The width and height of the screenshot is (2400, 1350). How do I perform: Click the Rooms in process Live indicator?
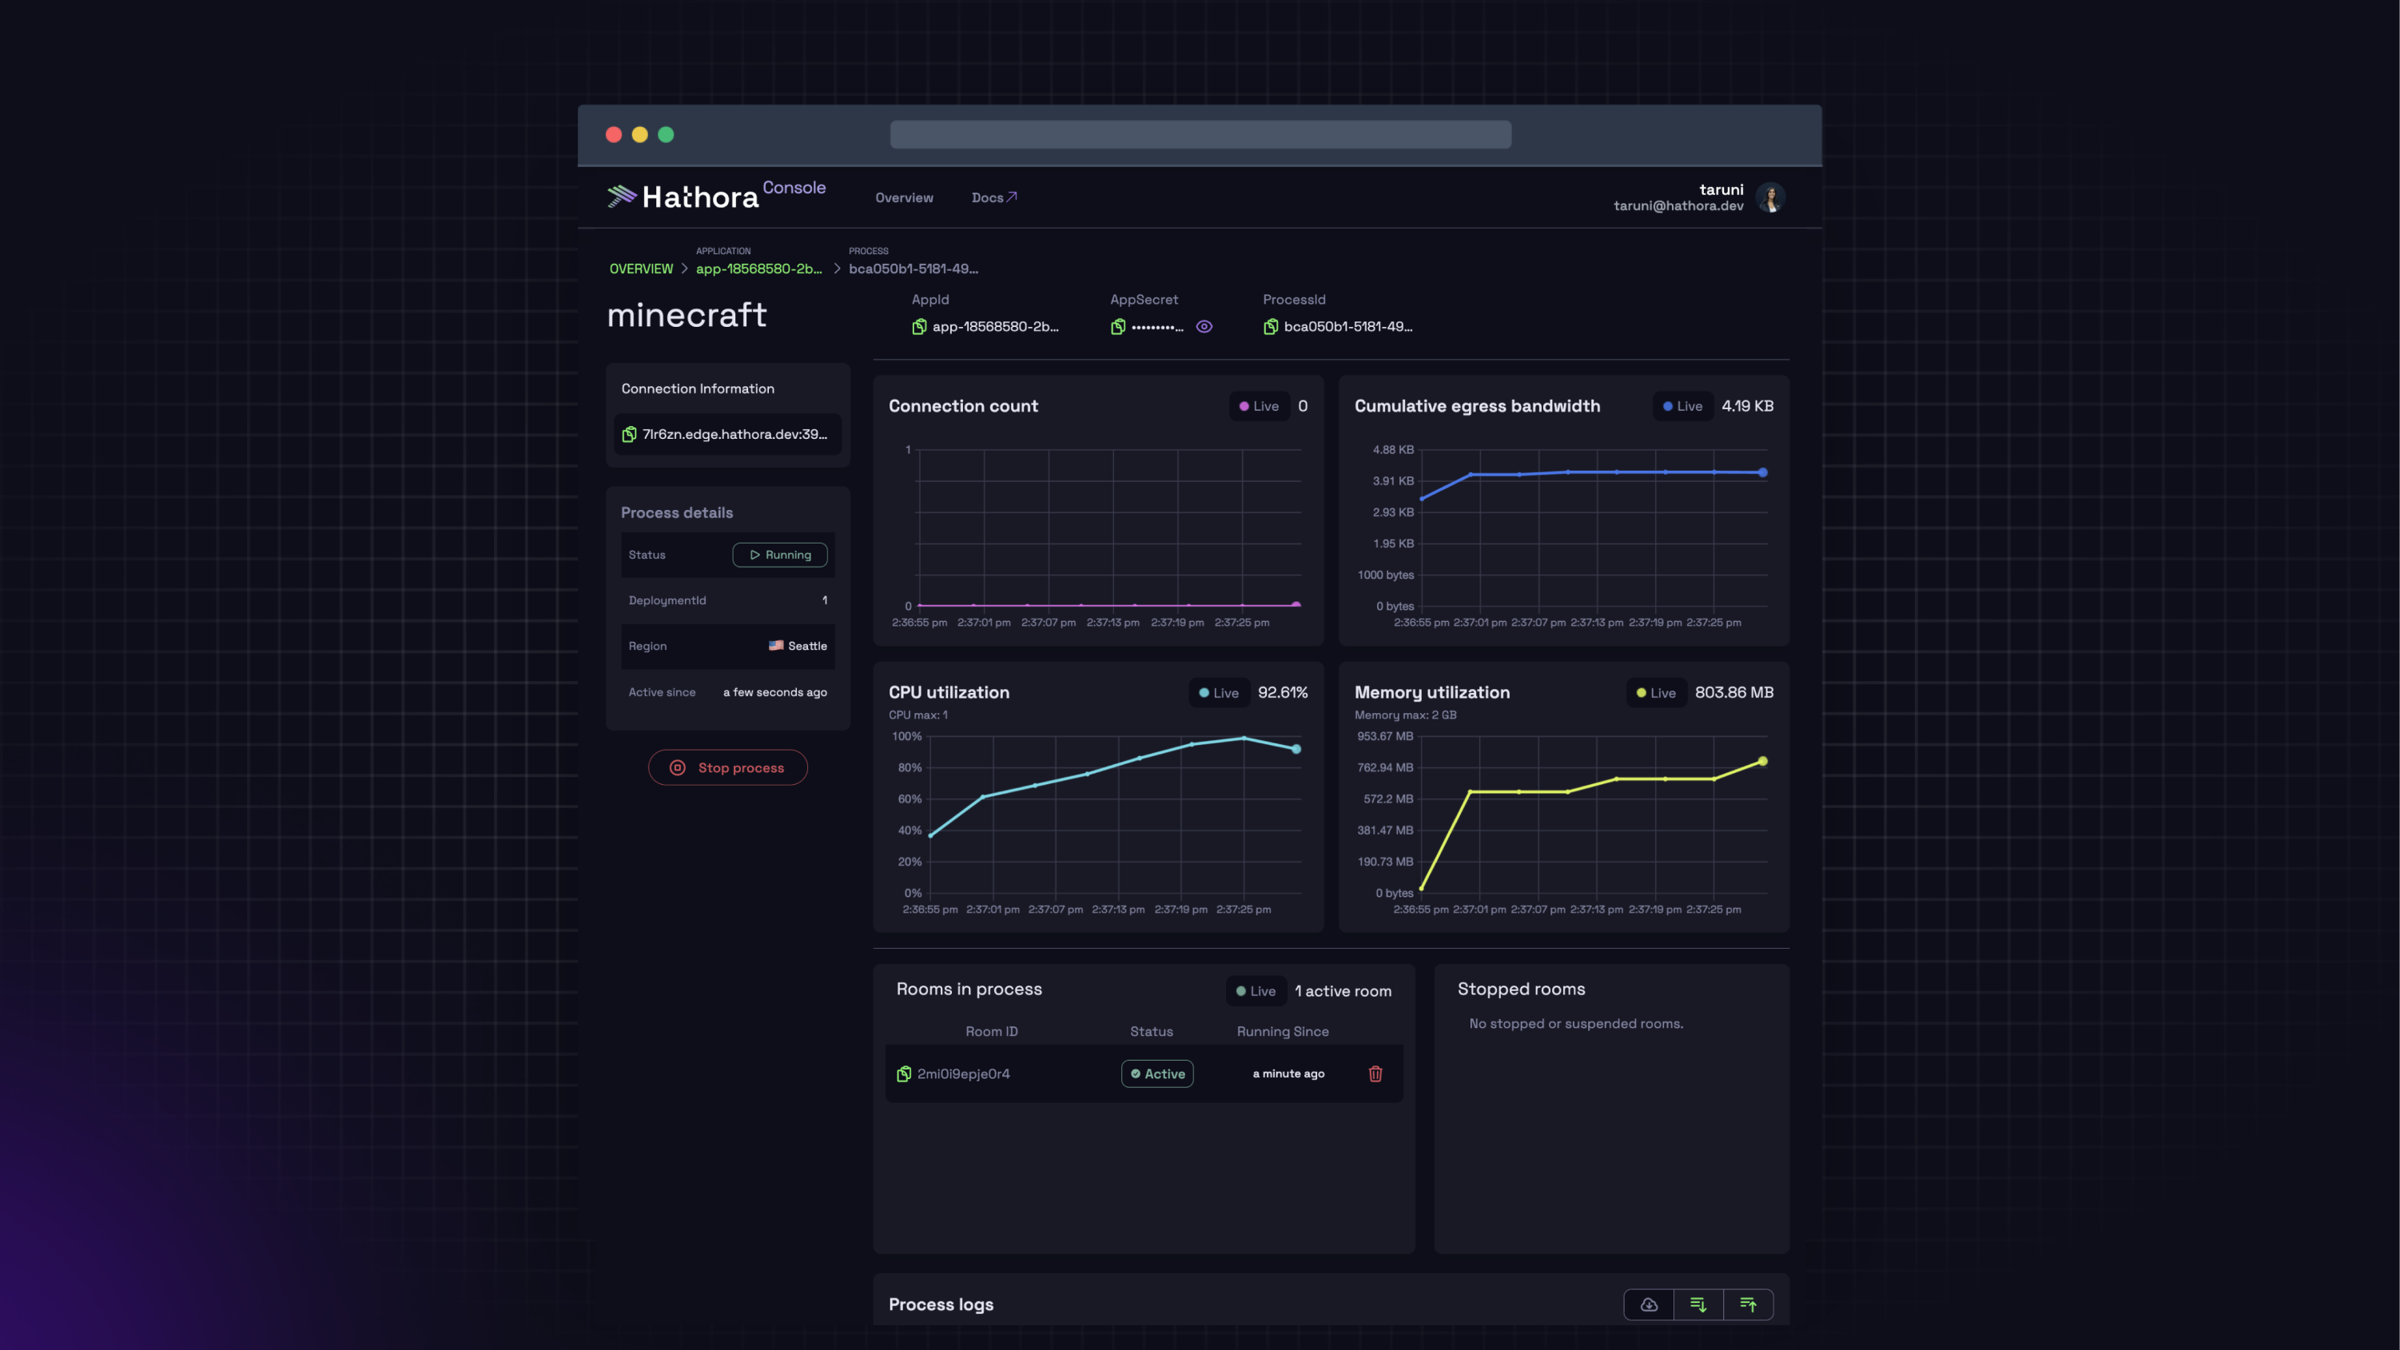click(x=1256, y=991)
